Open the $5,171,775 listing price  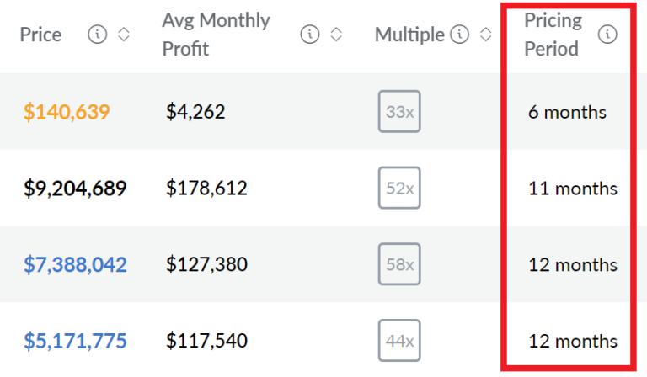(x=75, y=342)
